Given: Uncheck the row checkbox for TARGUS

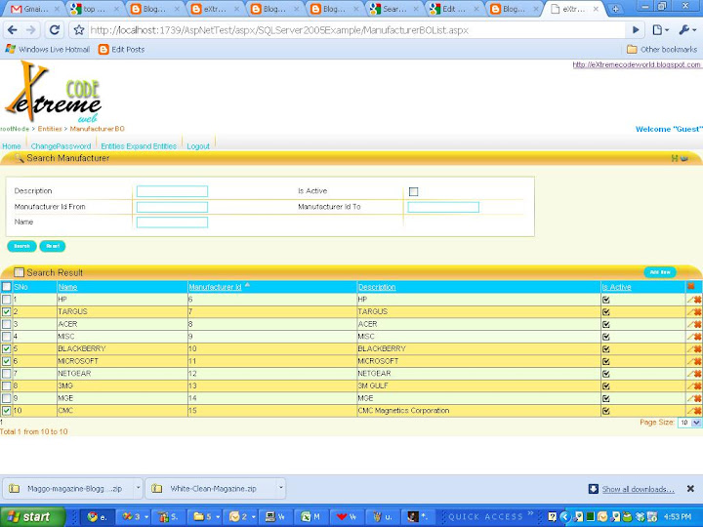Looking at the screenshot, I should 6,312.
